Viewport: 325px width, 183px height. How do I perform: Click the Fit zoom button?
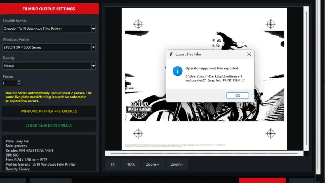pyautogui.click(x=113, y=164)
